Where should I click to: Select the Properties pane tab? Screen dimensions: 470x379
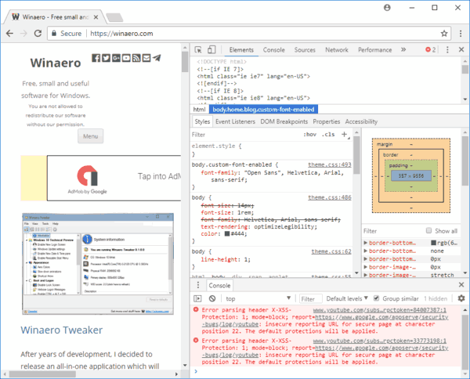[327, 121]
